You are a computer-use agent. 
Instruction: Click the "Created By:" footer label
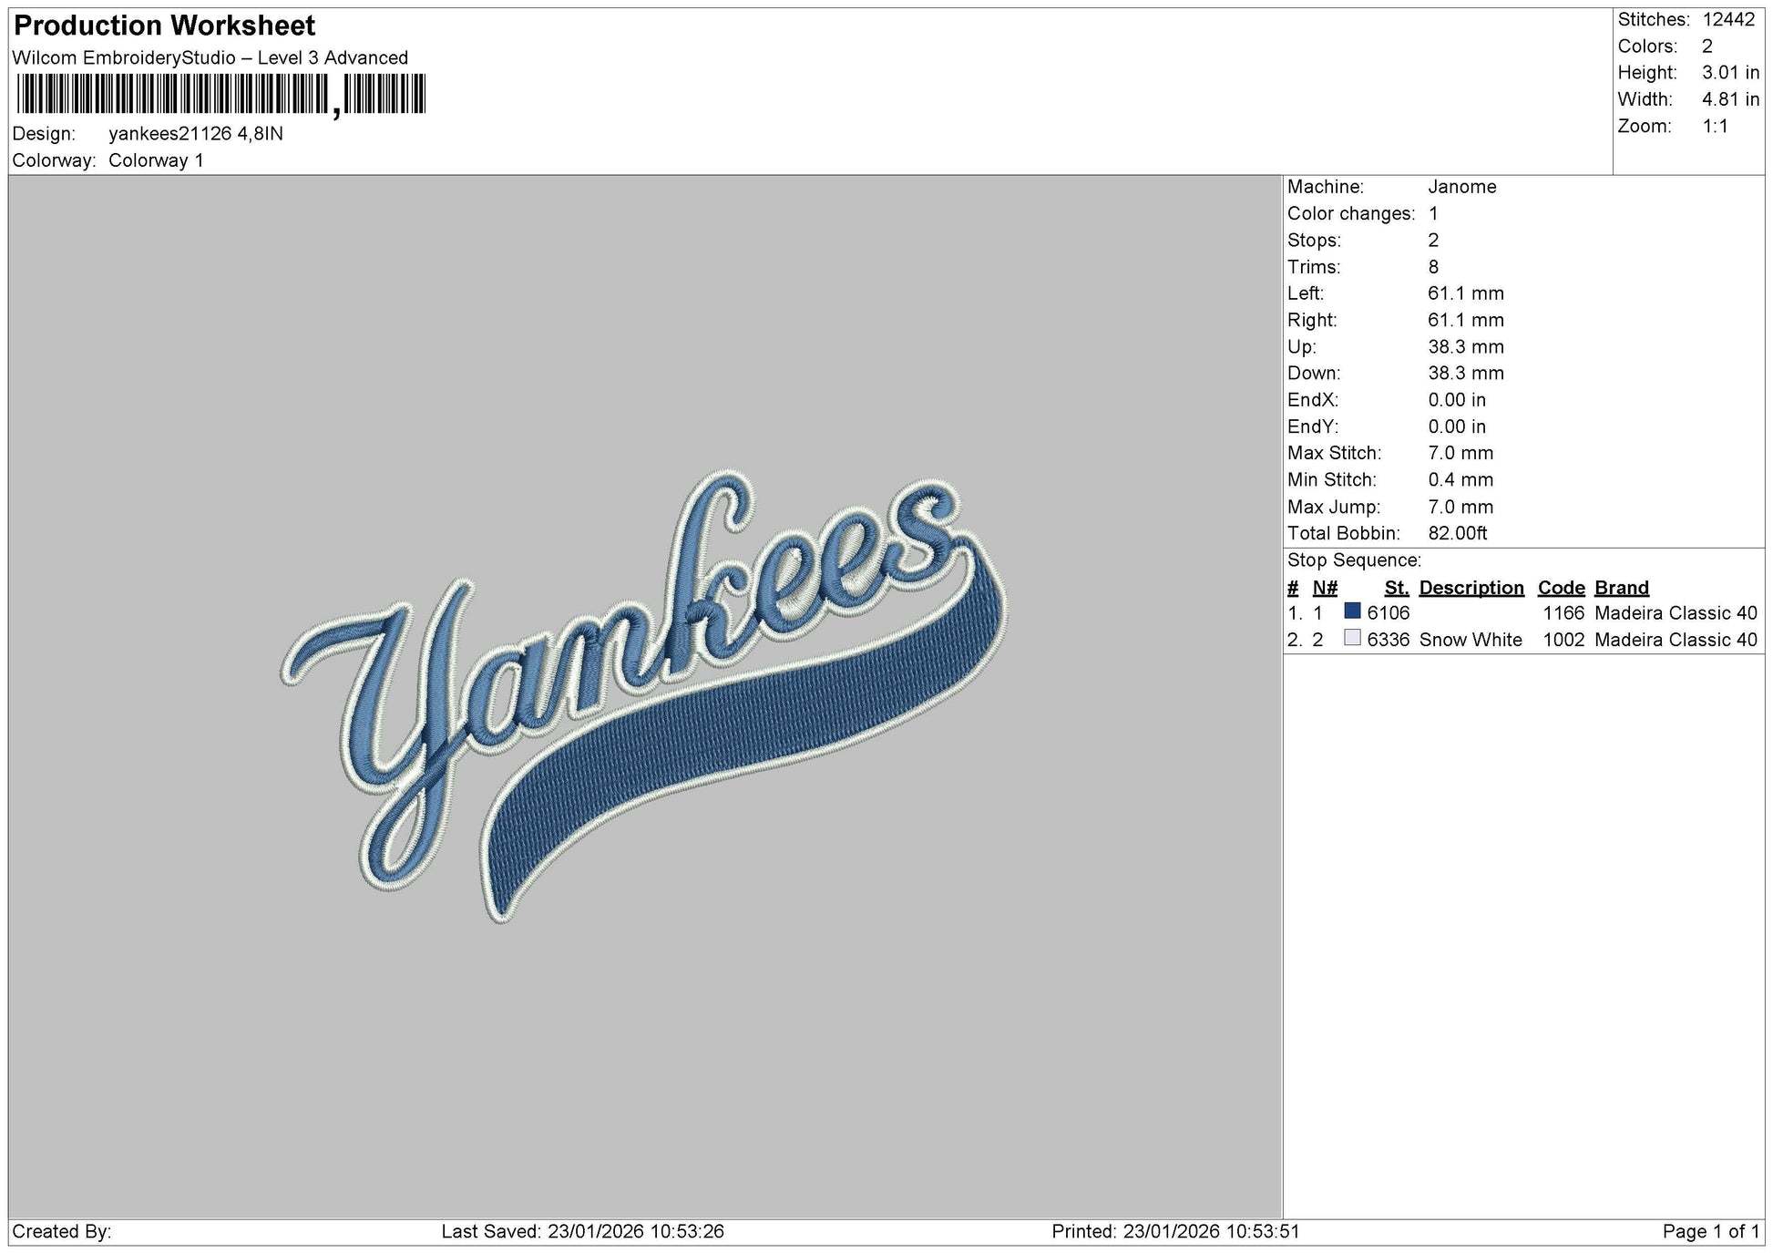(62, 1232)
